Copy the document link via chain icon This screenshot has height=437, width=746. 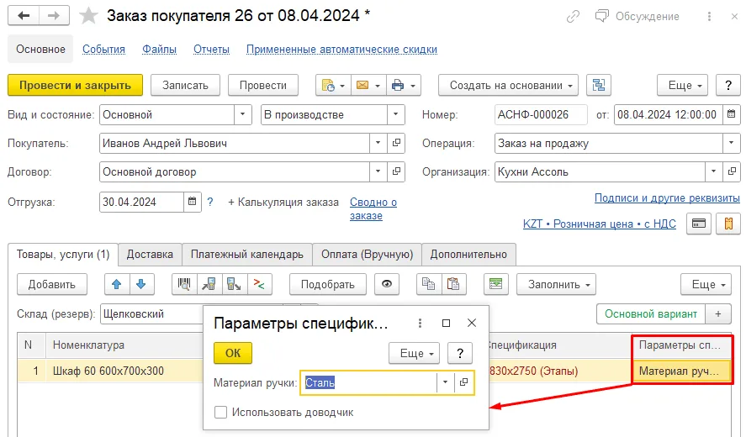(x=574, y=17)
